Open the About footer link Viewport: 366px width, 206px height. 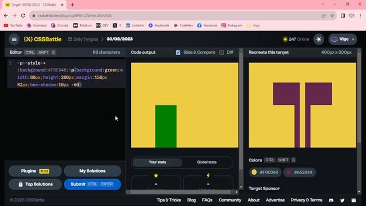pyautogui.click(x=253, y=200)
